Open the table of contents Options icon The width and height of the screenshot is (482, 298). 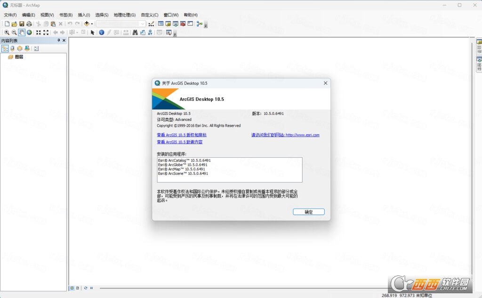pyautogui.click(x=36, y=48)
